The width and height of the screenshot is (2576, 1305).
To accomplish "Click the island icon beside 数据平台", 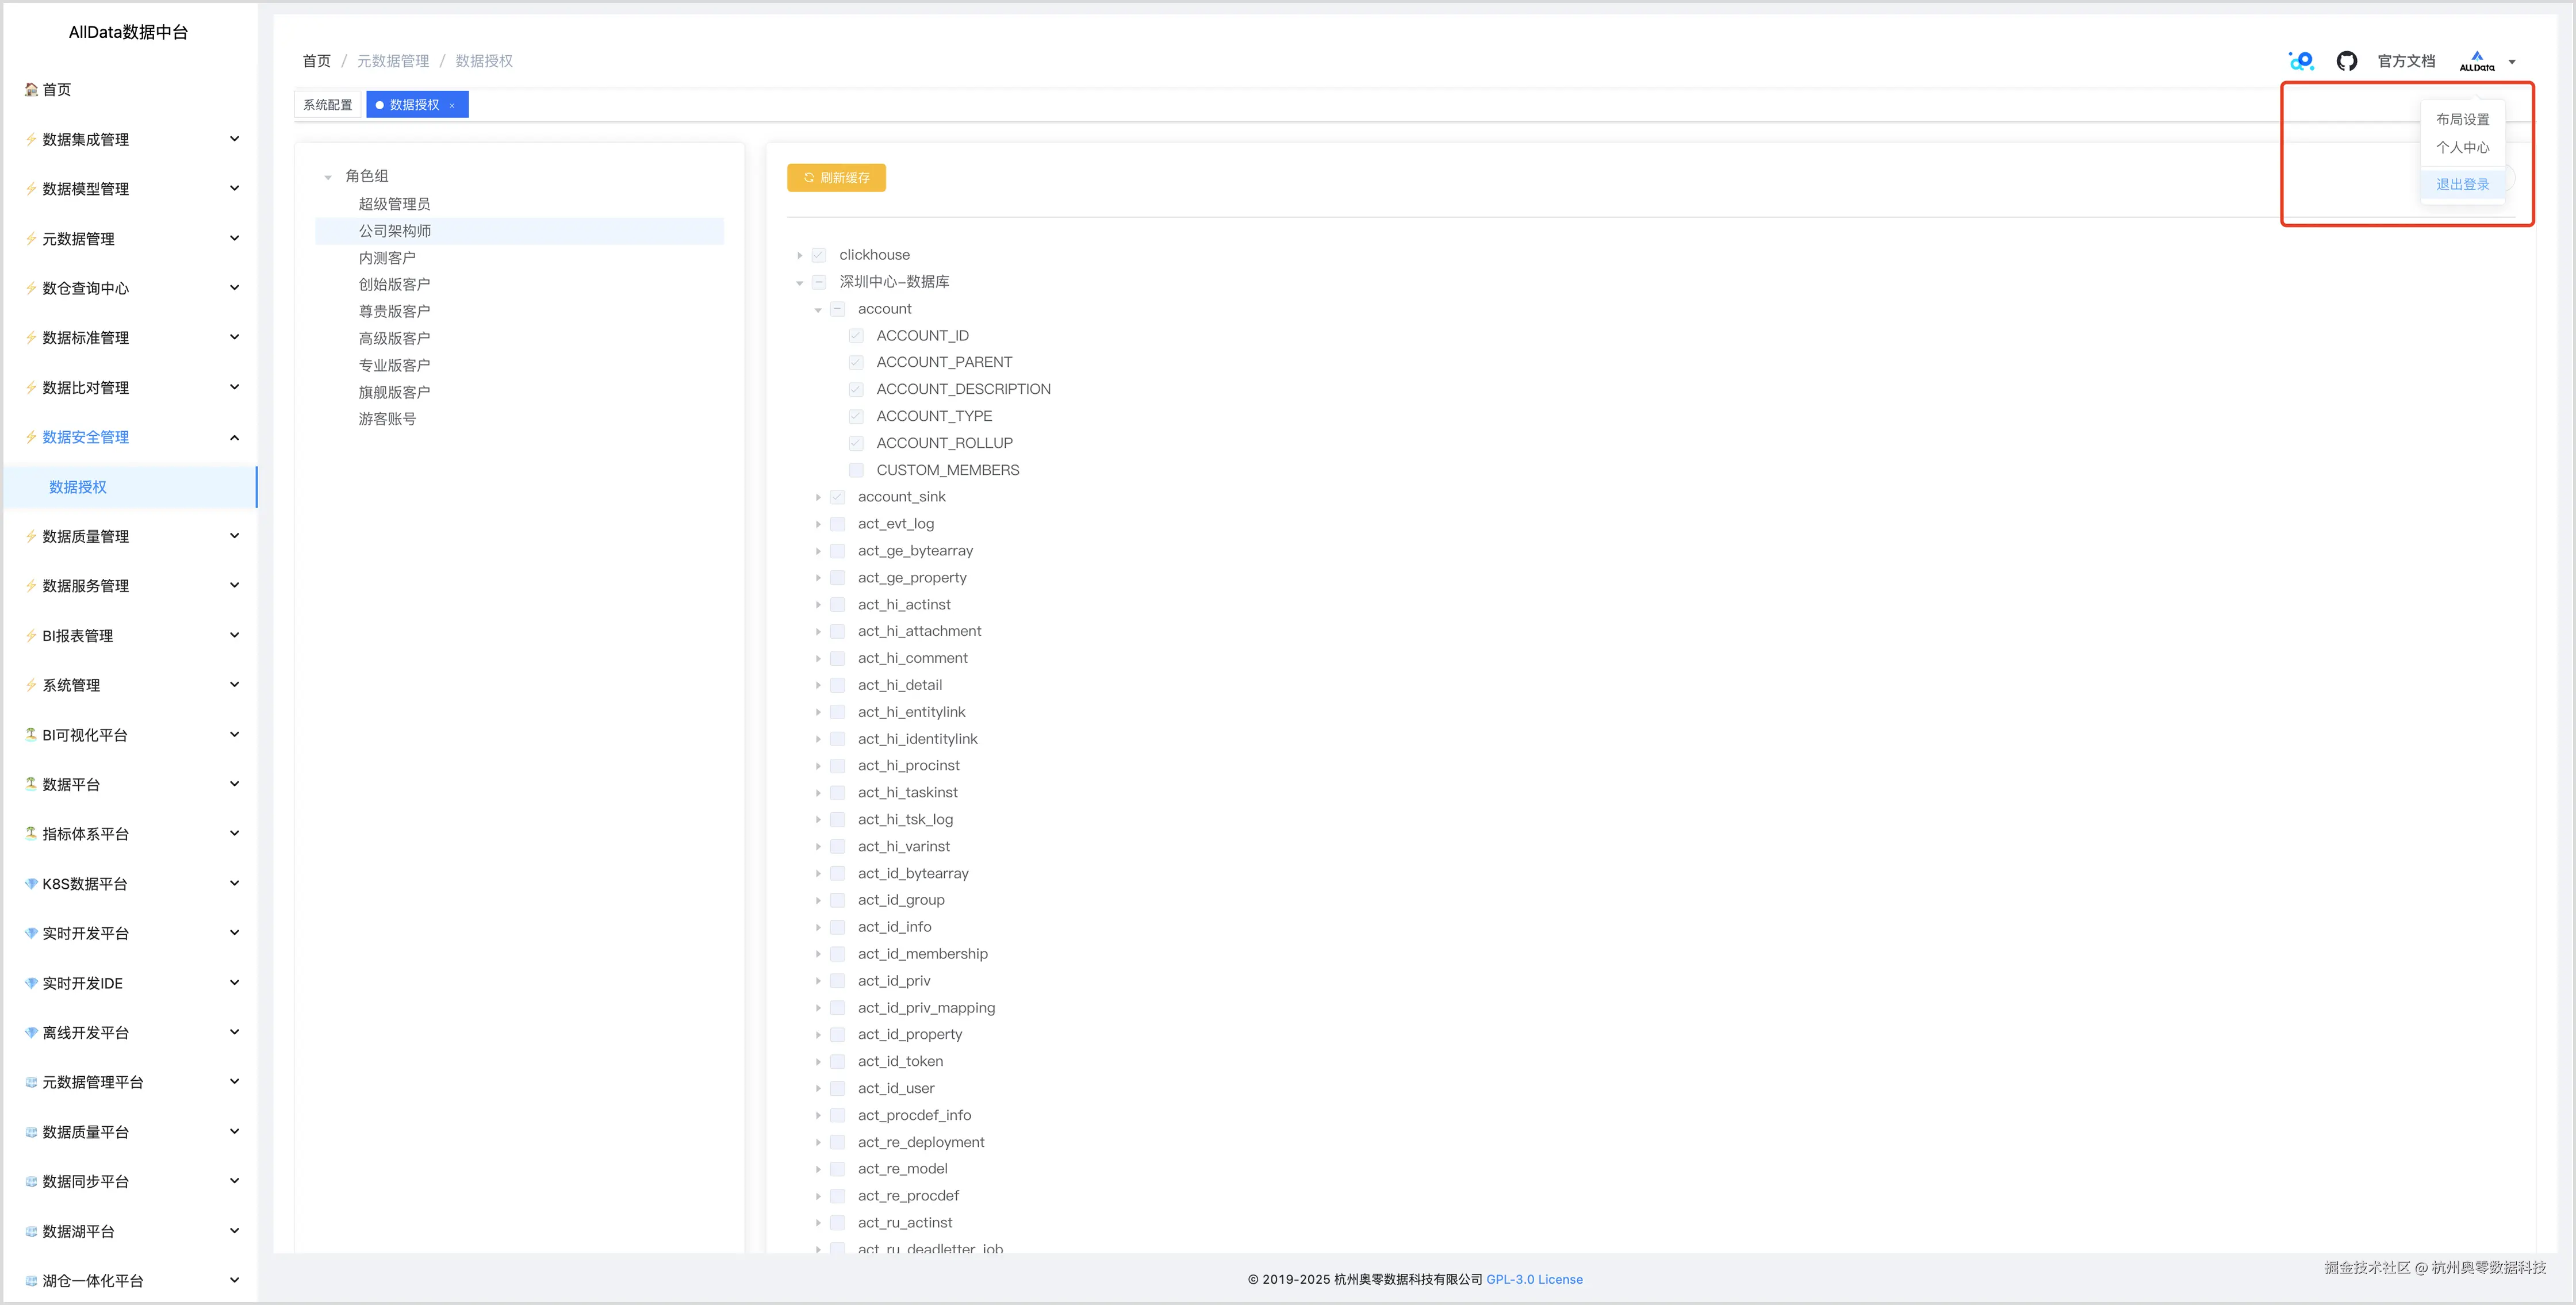I will 31,784.
